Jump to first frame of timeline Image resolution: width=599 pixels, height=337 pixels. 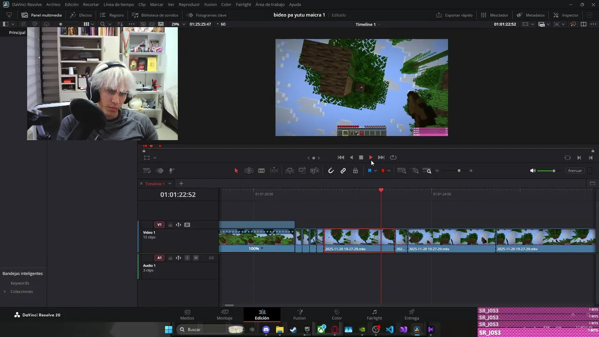(x=341, y=158)
